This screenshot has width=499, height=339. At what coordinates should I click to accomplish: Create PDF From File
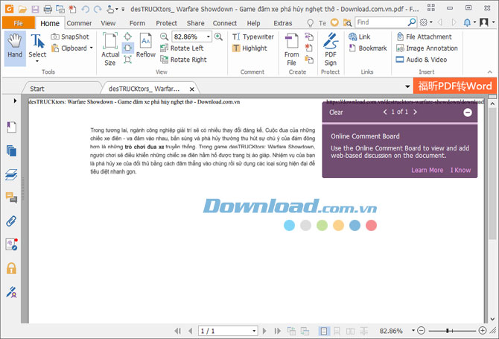[x=291, y=49]
